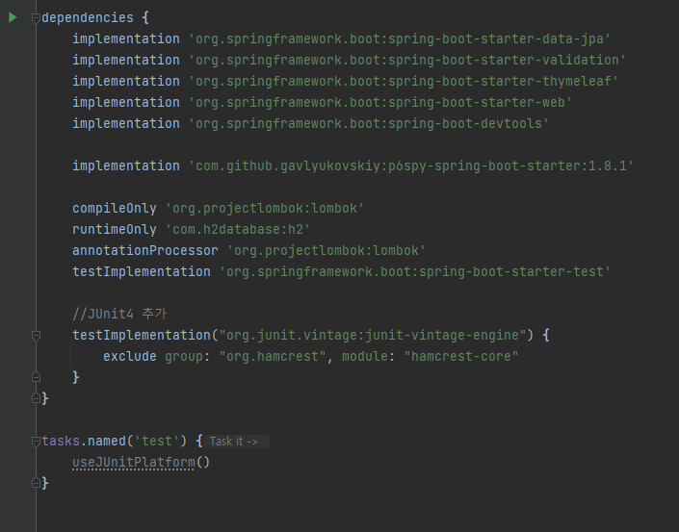Click the "Task it ->" inlay hint
The image size is (679, 532).
point(234,442)
